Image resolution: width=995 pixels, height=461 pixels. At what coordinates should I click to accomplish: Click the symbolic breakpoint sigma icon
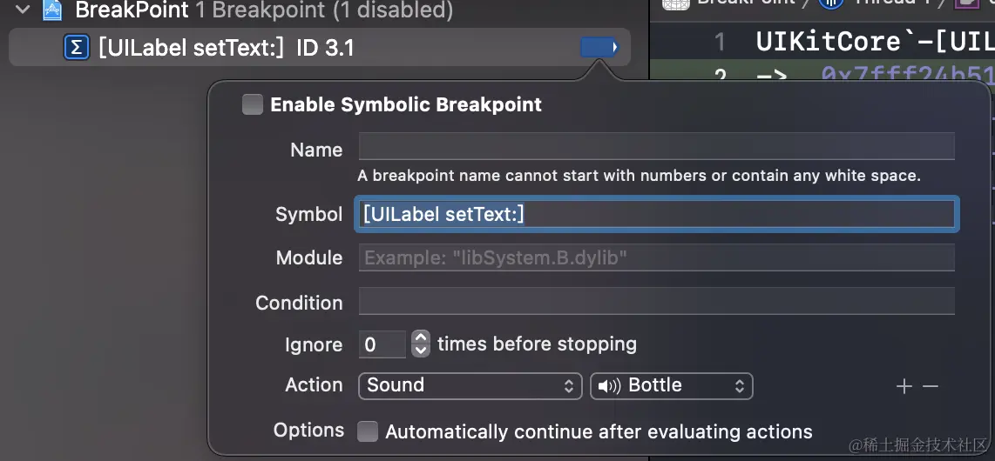click(x=77, y=48)
